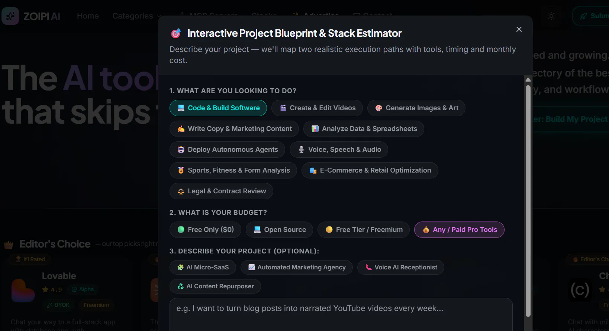Click the scales icon in Legal chip
The width and height of the screenshot is (609, 331).
pyautogui.click(x=181, y=191)
